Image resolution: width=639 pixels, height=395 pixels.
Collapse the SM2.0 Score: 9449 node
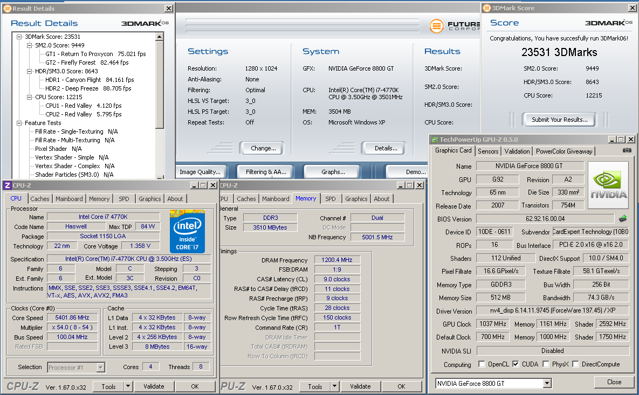tap(29, 45)
